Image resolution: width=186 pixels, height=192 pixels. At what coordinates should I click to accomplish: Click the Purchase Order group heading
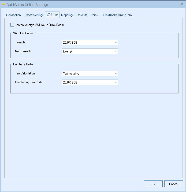[23, 64]
